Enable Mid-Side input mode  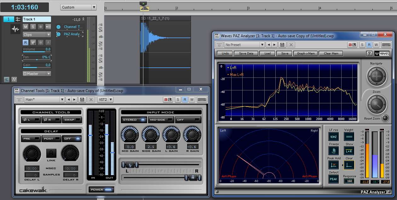click(x=161, y=120)
